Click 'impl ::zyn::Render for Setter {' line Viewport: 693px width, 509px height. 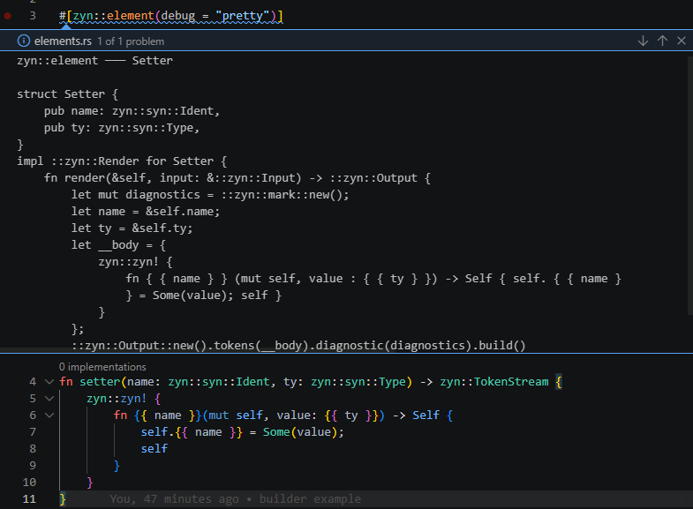pyautogui.click(x=122, y=161)
